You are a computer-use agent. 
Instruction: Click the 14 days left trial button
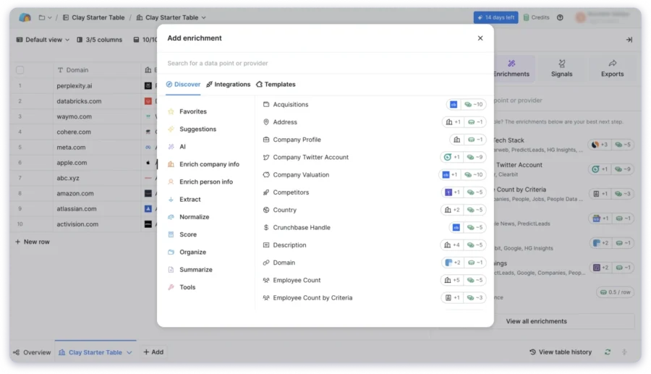tap(495, 17)
